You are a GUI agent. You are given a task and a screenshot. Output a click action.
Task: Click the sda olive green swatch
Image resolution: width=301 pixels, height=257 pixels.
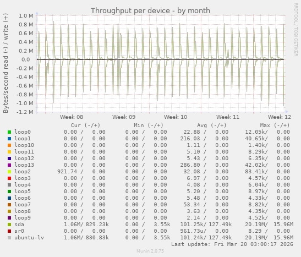click(9, 225)
